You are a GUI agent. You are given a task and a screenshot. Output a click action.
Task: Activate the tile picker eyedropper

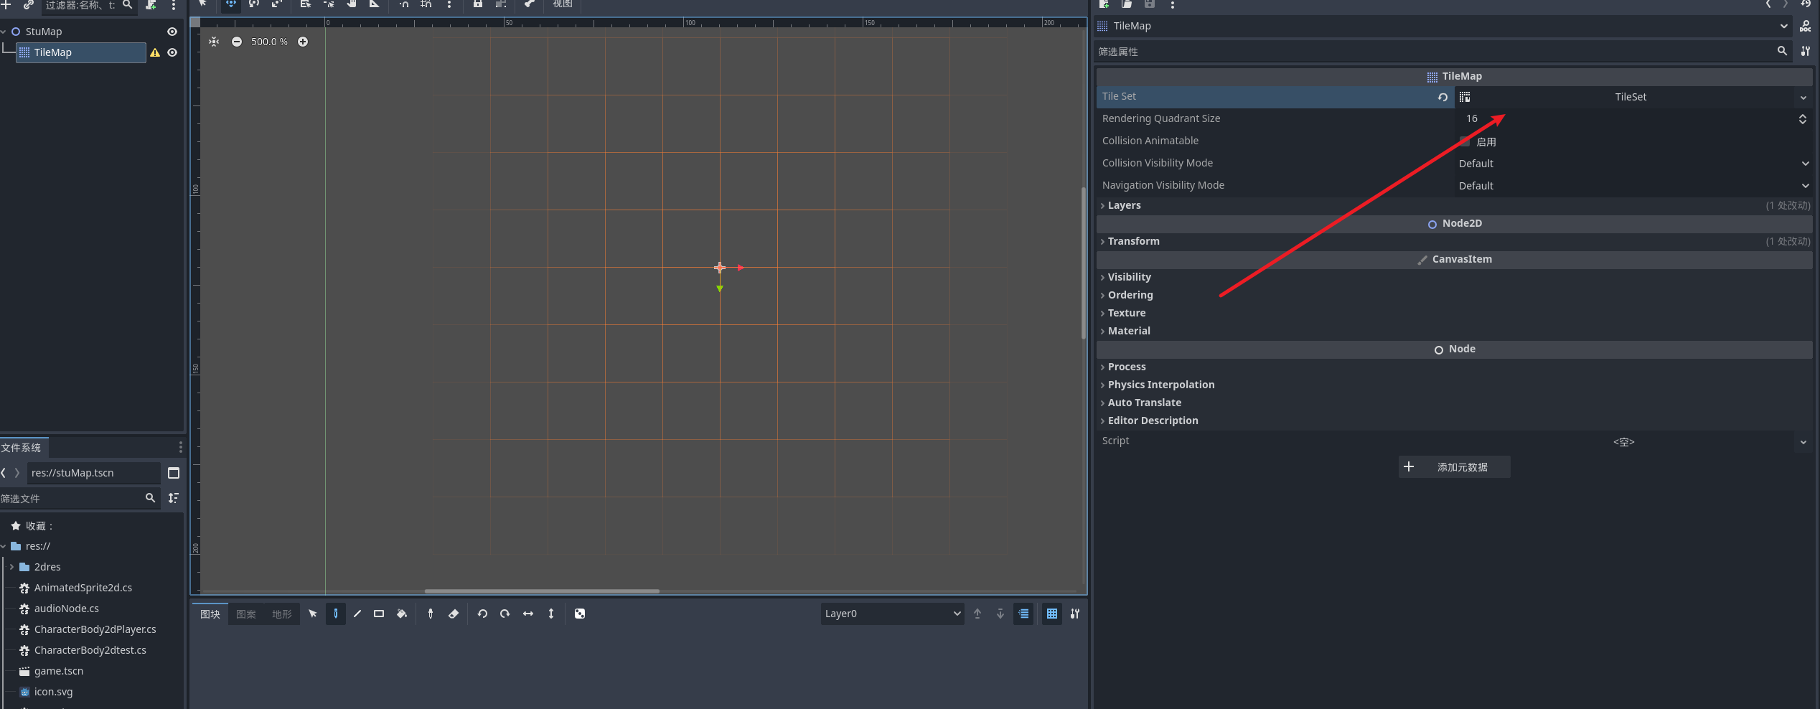pos(431,614)
